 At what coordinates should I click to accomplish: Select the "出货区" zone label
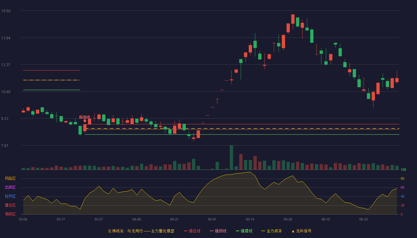[10, 187]
